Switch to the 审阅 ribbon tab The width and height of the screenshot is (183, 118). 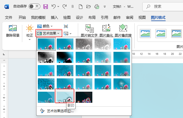click(x=130, y=17)
